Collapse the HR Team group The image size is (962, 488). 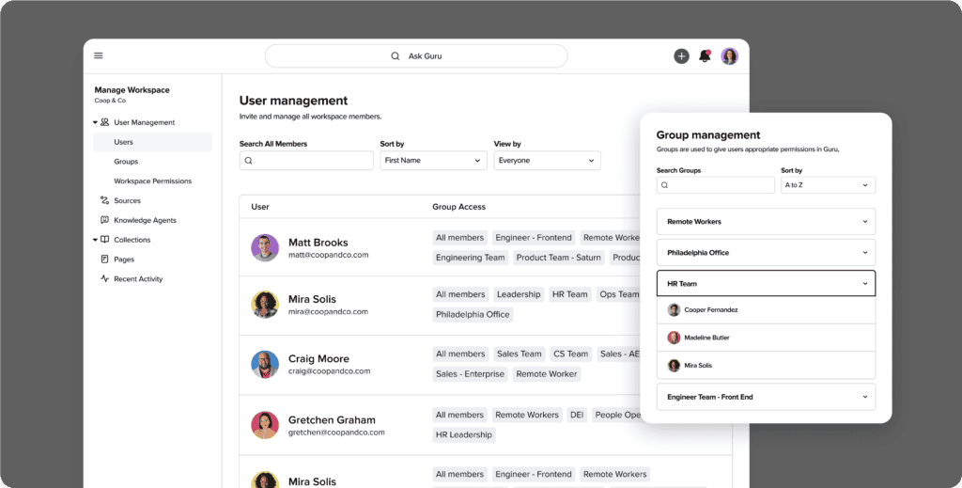(x=767, y=284)
